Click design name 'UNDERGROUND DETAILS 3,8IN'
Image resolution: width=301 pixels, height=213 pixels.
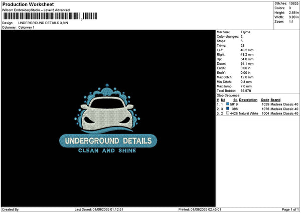(43, 23)
